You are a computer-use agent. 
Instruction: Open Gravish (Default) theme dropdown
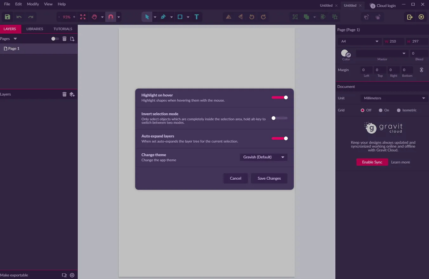click(263, 157)
